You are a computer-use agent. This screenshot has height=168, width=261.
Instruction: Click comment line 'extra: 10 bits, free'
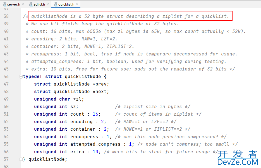130,69
